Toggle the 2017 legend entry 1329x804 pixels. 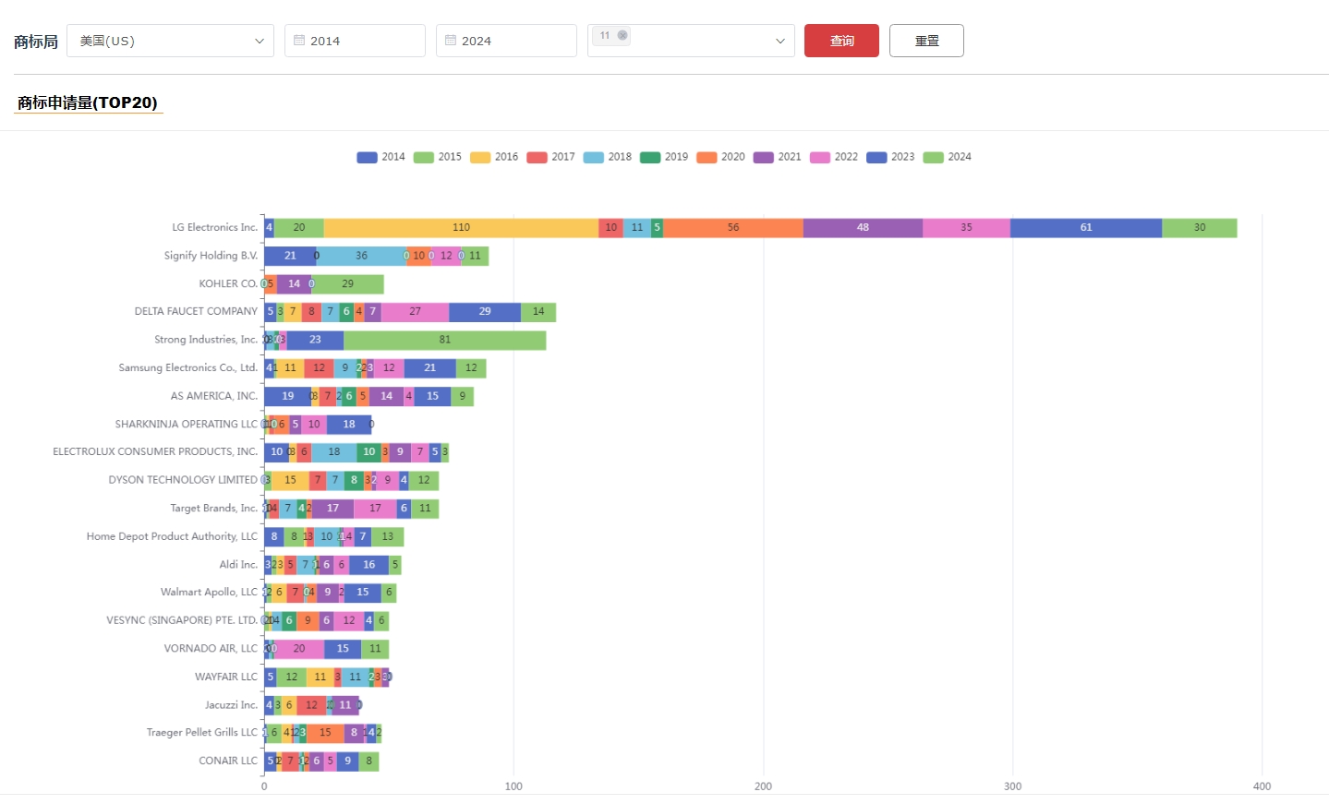point(550,157)
